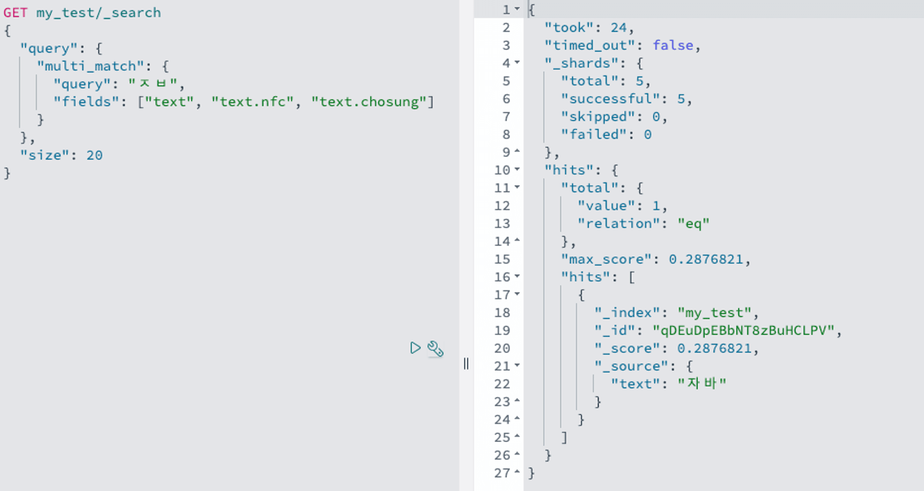
Task: Click the false value for timed_out
Action: coord(673,45)
